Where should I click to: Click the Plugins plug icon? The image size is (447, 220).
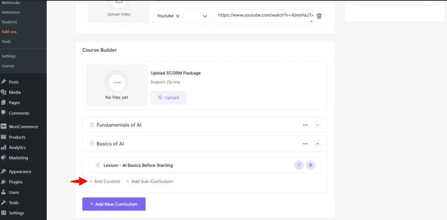click(x=3, y=182)
